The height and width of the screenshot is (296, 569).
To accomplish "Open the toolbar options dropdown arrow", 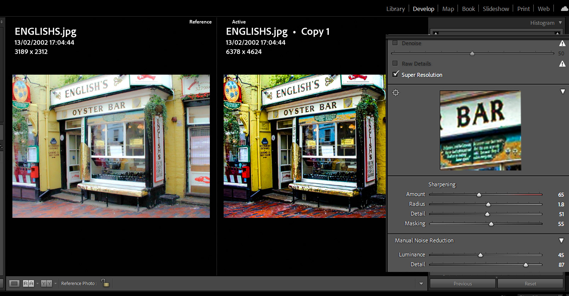I will (x=421, y=284).
